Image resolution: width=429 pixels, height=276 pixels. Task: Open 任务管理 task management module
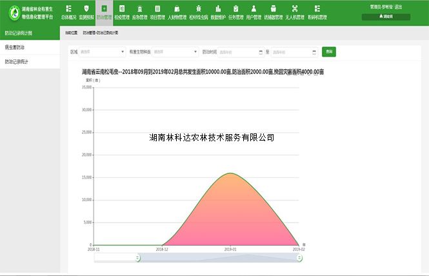coord(236,12)
